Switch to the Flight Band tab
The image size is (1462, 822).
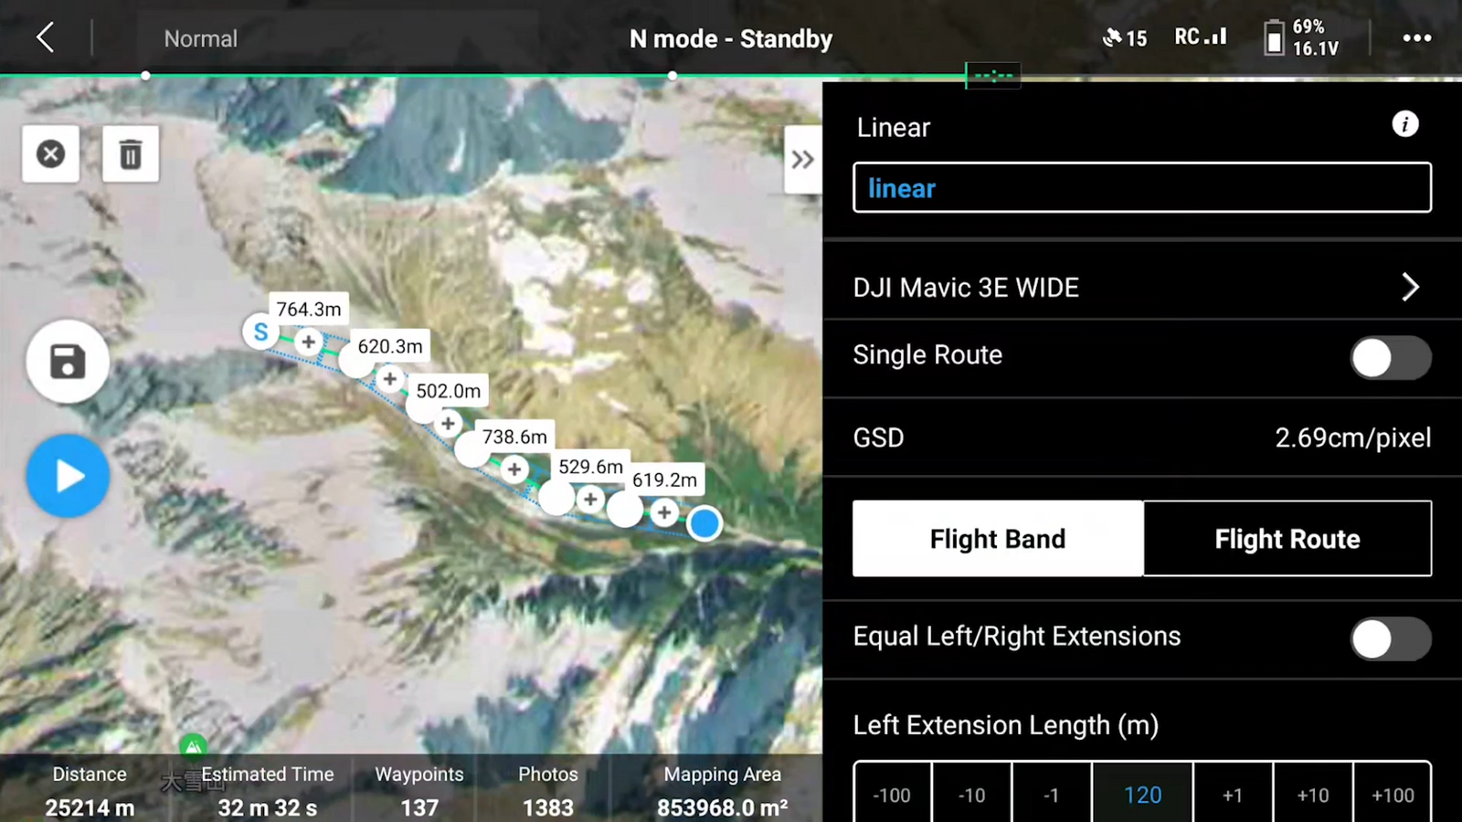[x=997, y=539]
